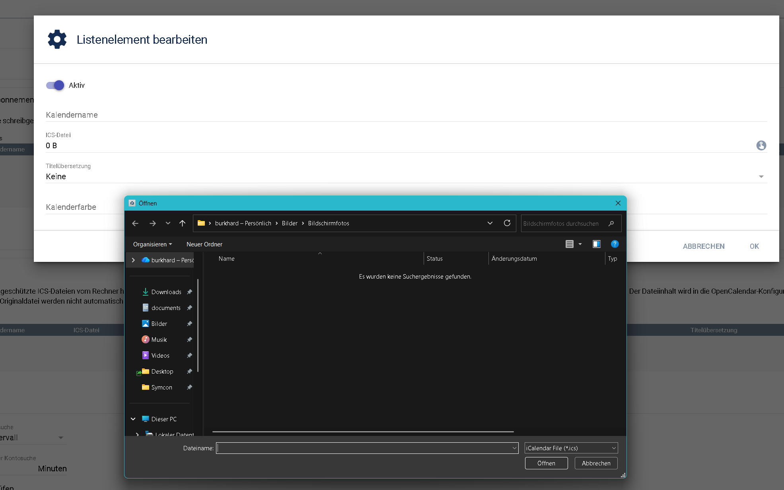The width and height of the screenshot is (784, 490).
Task: Click the pin icon next to Downloads
Action: pos(189,292)
